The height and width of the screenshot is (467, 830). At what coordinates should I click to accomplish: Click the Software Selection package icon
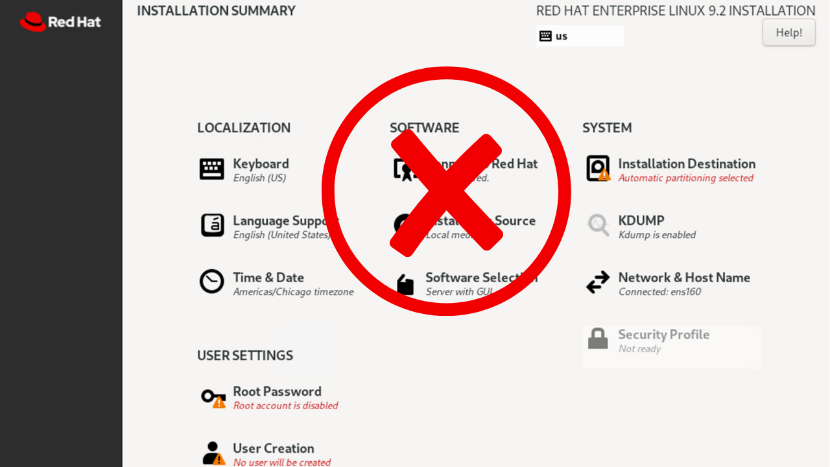[x=405, y=284]
